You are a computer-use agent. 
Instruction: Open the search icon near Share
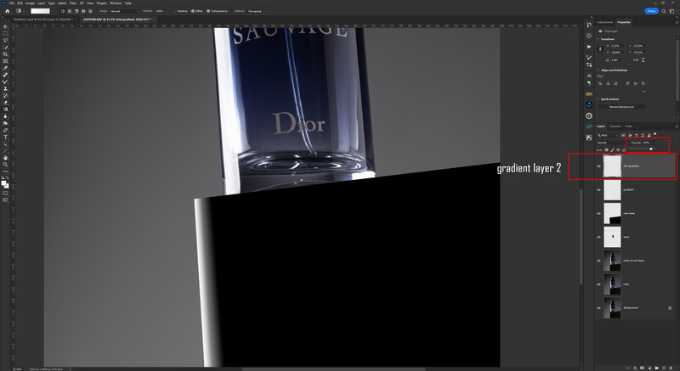point(664,11)
